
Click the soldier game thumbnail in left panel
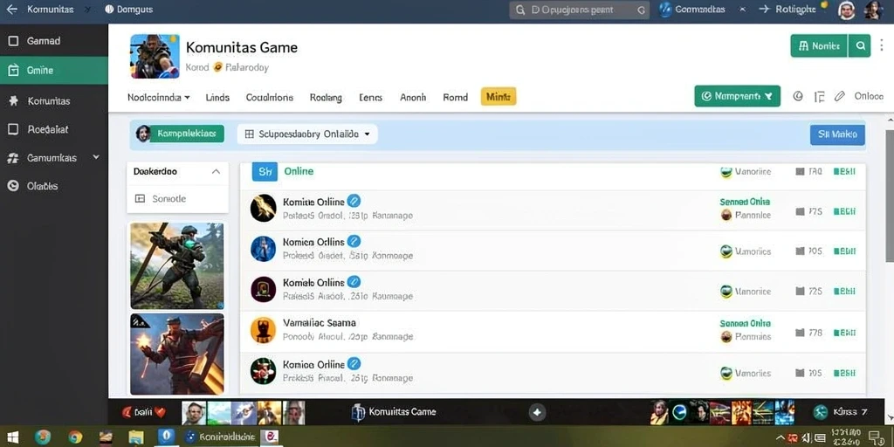[x=176, y=265]
